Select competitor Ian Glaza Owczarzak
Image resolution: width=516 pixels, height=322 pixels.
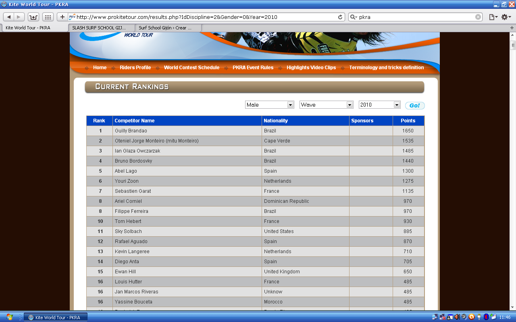137,151
